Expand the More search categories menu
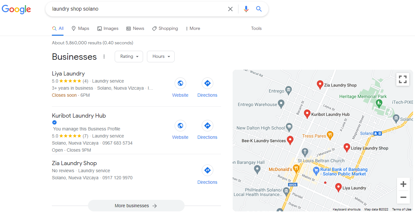This screenshot has width=415, height=213. (193, 29)
